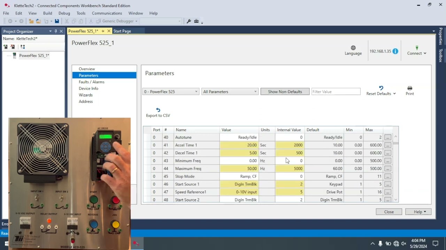Open the toolbar overflow options arrow
This screenshot has width=446, height=250.
click(202, 23)
